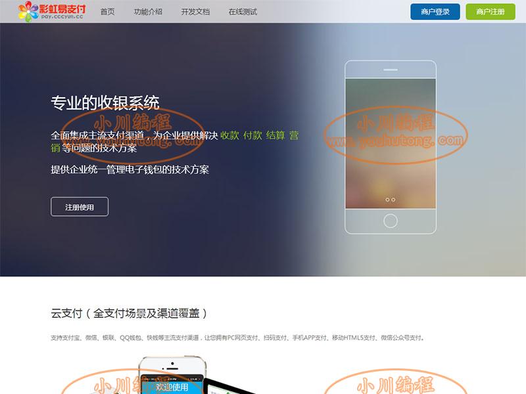Click the carousel dots on the phone screen

(391, 200)
